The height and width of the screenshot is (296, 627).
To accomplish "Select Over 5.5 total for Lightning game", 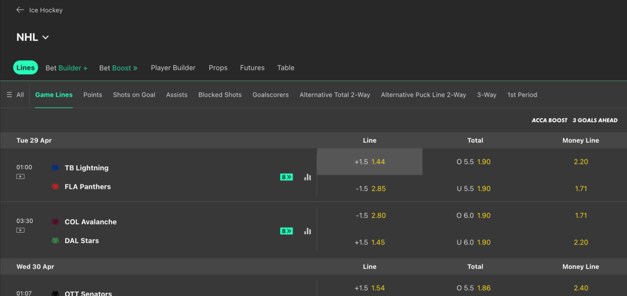I will click(475, 162).
